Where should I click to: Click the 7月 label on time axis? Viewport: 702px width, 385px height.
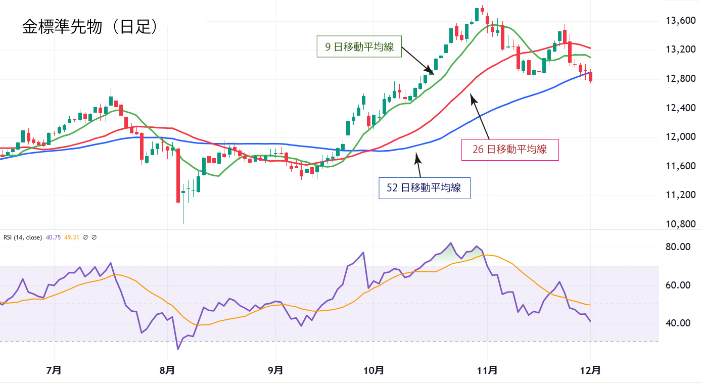tap(54, 370)
